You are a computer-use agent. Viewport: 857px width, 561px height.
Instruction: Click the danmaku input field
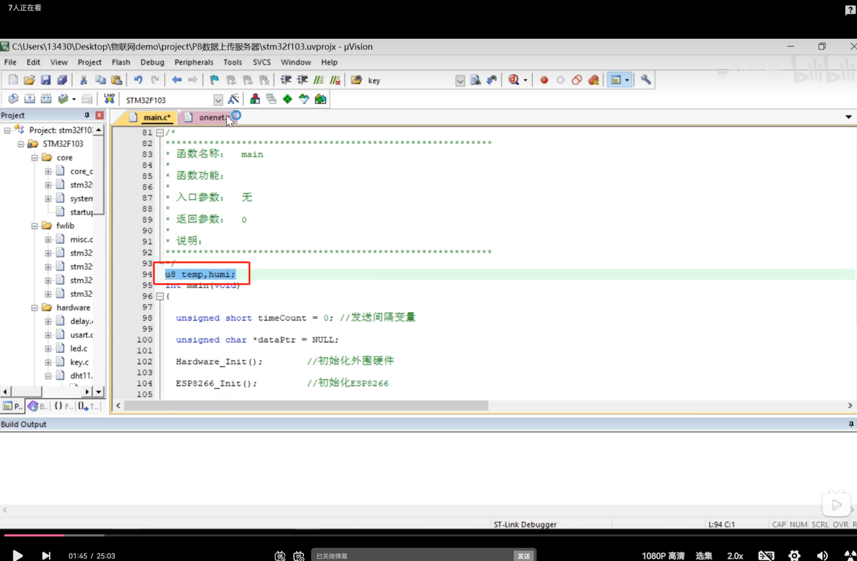(x=412, y=556)
